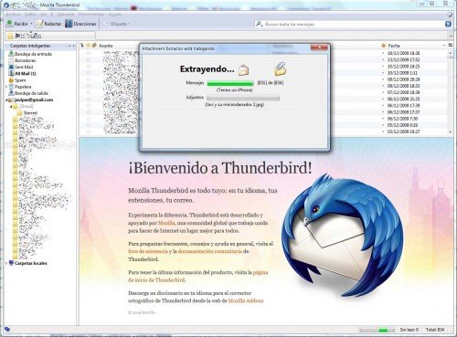Open the Mensaje menu
Viewport: 457px width, 337px height.
pyautogui.click(x=66, y=15)
